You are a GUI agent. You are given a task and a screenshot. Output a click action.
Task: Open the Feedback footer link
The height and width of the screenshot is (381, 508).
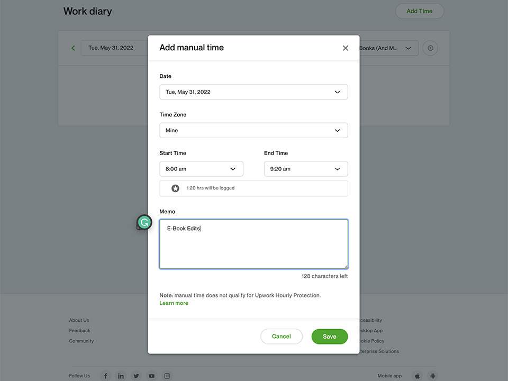click(x=80, y=330)
